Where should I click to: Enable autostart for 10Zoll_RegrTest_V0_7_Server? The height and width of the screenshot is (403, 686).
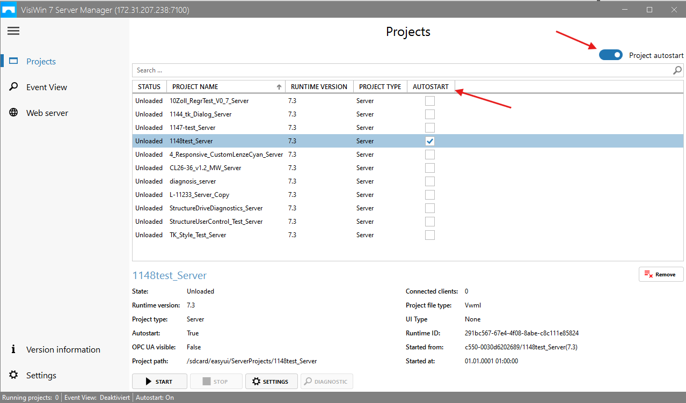(429, 101)
